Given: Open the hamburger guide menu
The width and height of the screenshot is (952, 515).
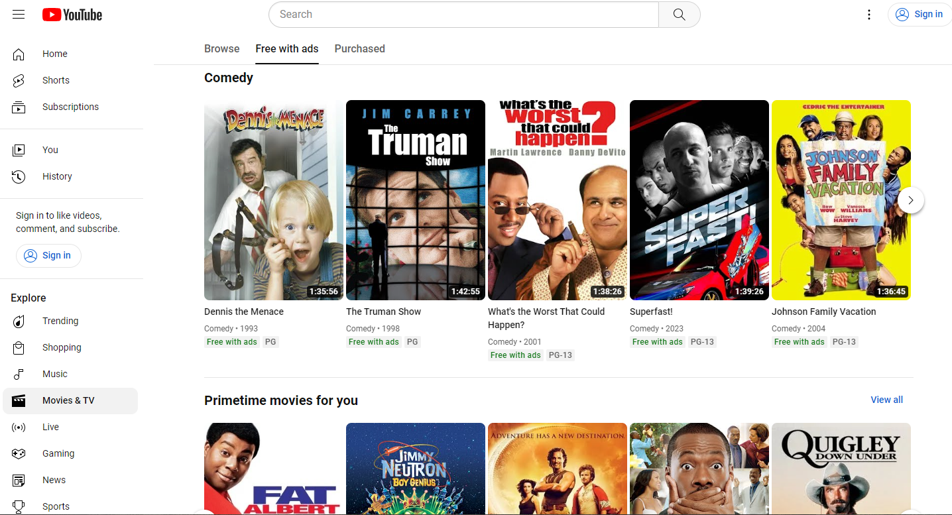Looking at the screenshot, I should click(19, 15).
